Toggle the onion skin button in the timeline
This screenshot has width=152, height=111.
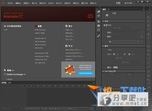(50, 108)
